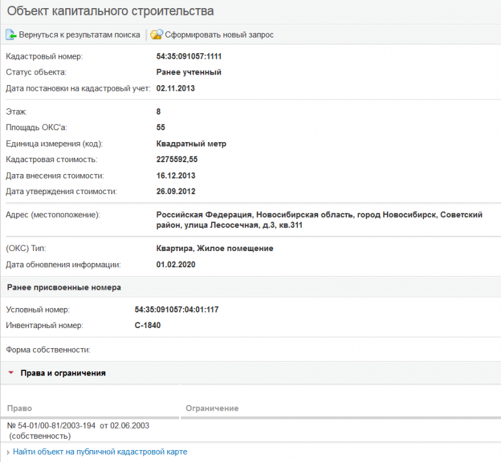
Task: Click type value 'Квартира, Жилое помещение'
Action: tap(214, 249)
